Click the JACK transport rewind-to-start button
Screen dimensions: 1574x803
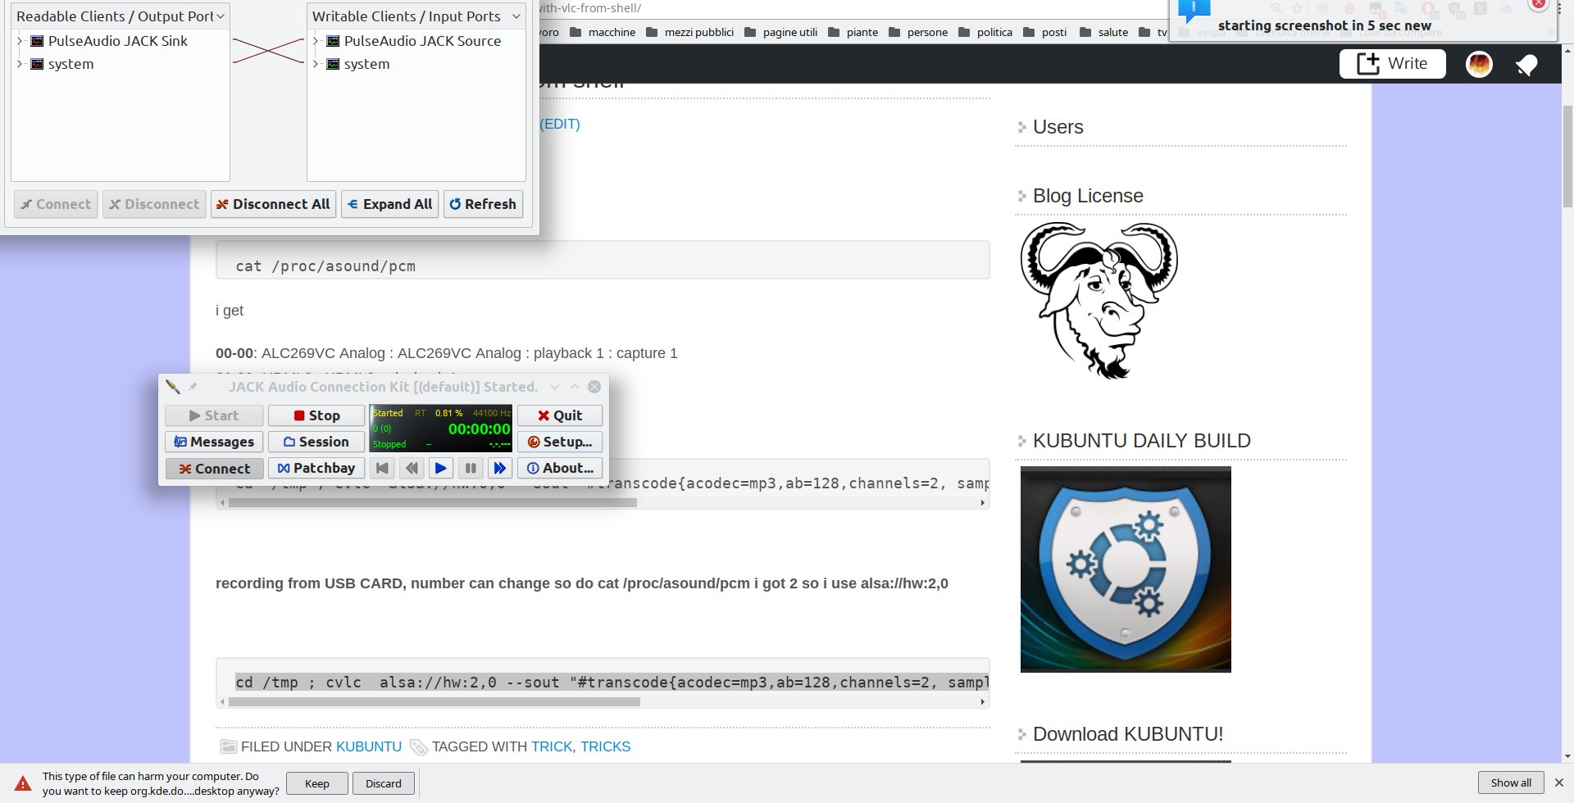click(382, 468)
